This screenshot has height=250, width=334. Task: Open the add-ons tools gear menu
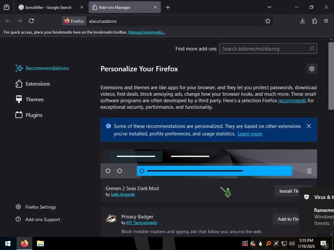point(311,69)
